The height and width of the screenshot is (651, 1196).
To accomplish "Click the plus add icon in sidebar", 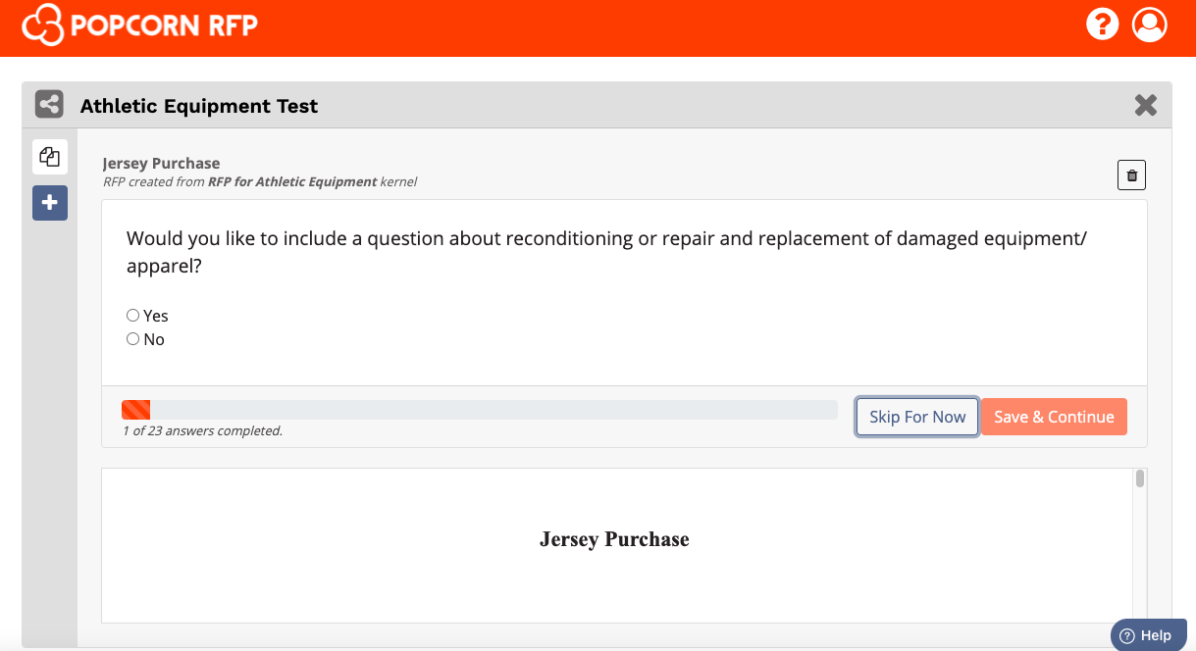I will click(49, 203).
